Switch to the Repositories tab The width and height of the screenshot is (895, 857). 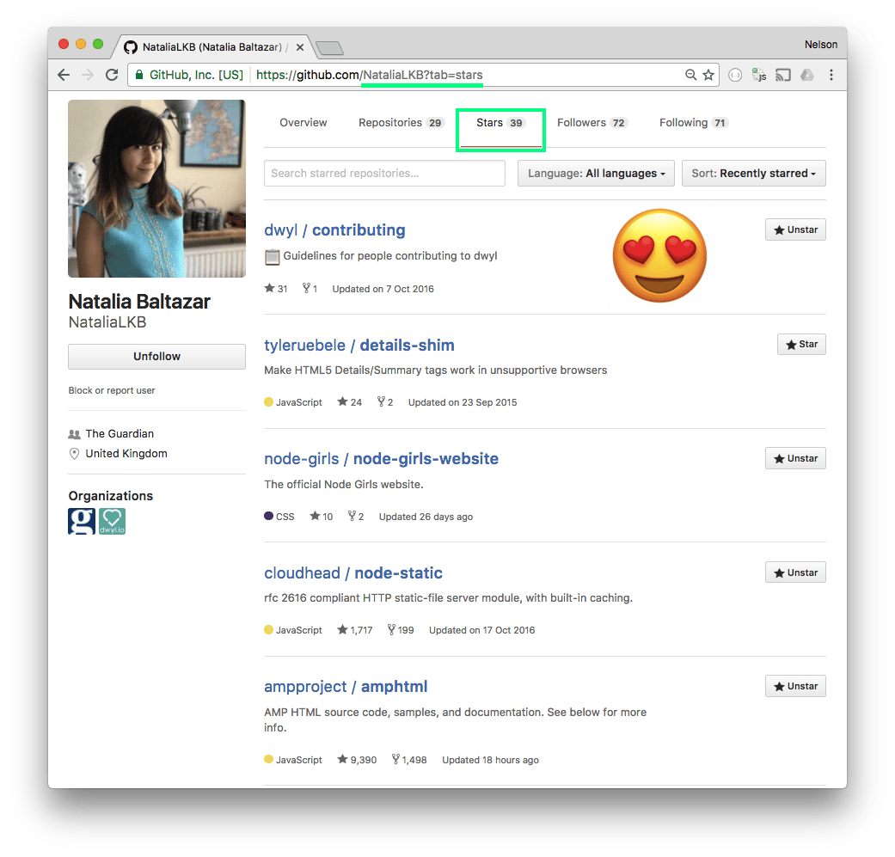(401, 123)
